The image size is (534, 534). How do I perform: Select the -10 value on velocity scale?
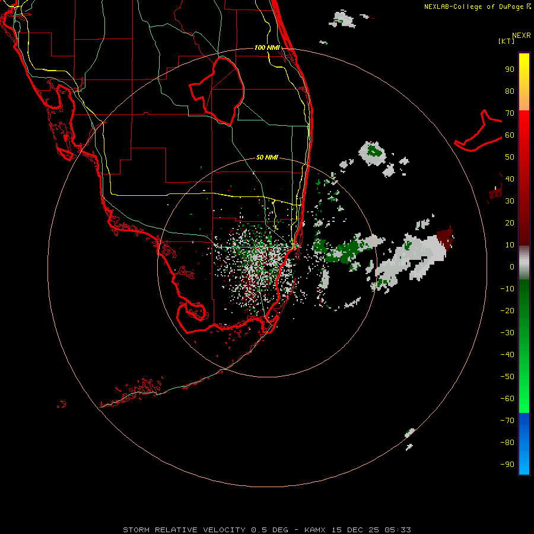pyautogui.click(x=507, y=289)
